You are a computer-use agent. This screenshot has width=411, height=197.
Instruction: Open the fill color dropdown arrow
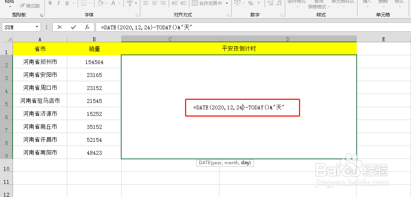pyautogui.click(x=107, y=3)
